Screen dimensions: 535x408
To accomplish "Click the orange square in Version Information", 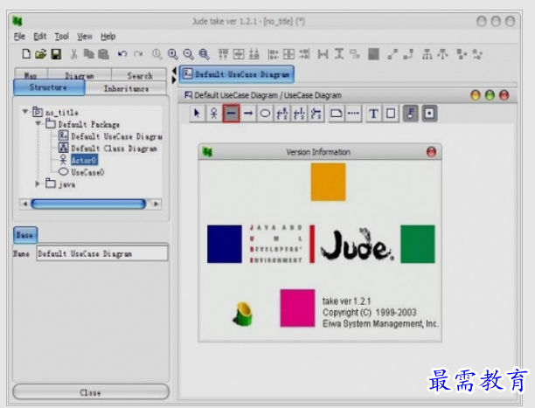I will click(x=328, y=182).
